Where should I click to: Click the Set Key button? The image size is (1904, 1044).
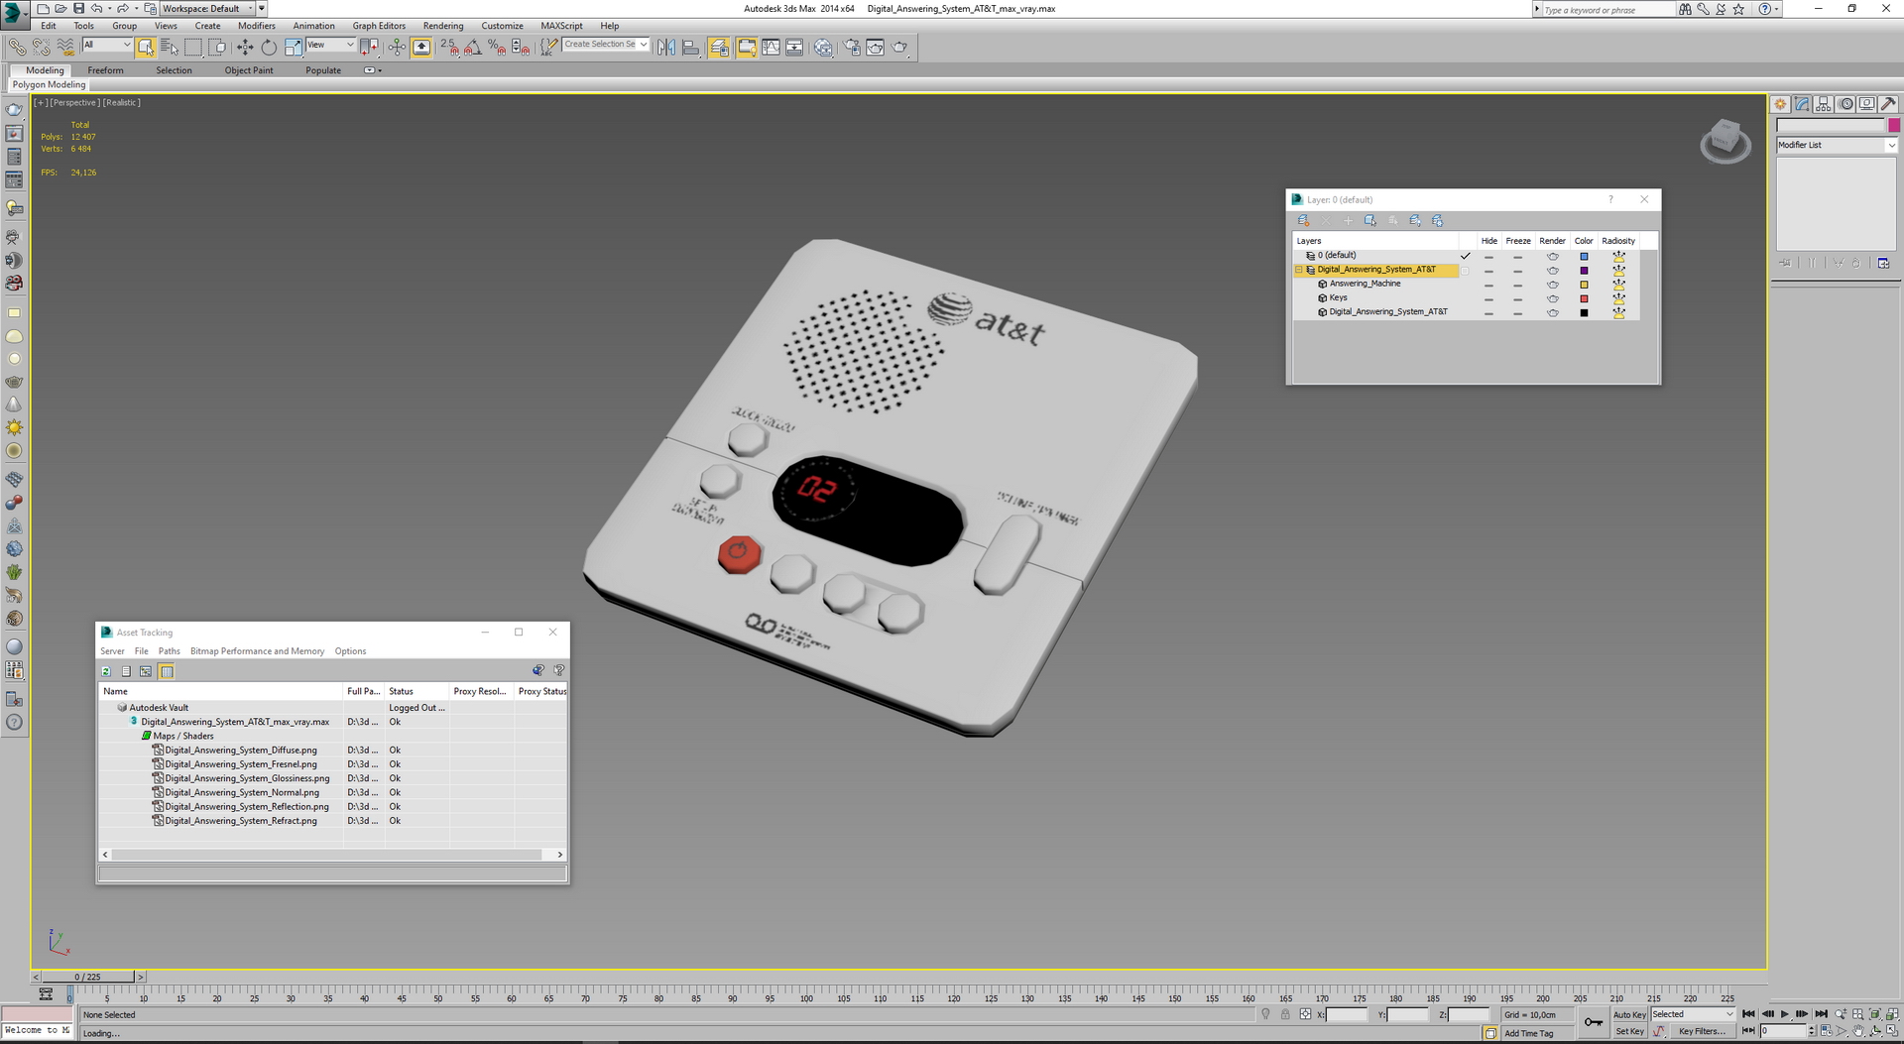(1629, 1031)
